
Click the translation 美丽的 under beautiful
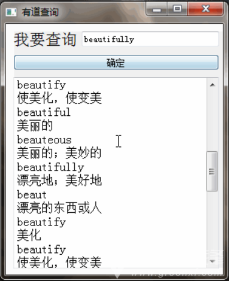[x=35, y=126]
